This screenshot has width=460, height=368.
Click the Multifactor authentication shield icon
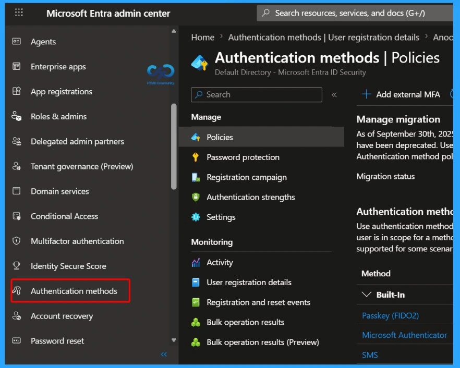tap(17, 241)
